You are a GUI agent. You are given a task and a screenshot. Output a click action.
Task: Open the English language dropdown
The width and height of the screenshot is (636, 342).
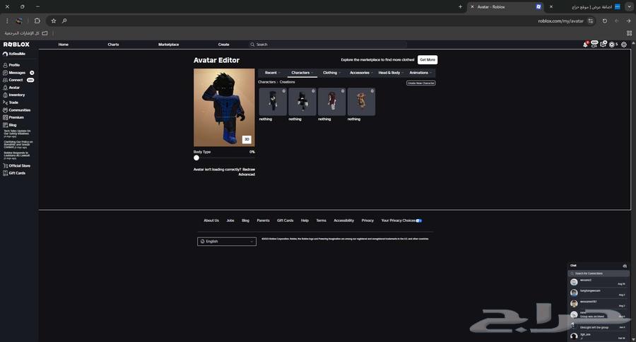[227, 242]
